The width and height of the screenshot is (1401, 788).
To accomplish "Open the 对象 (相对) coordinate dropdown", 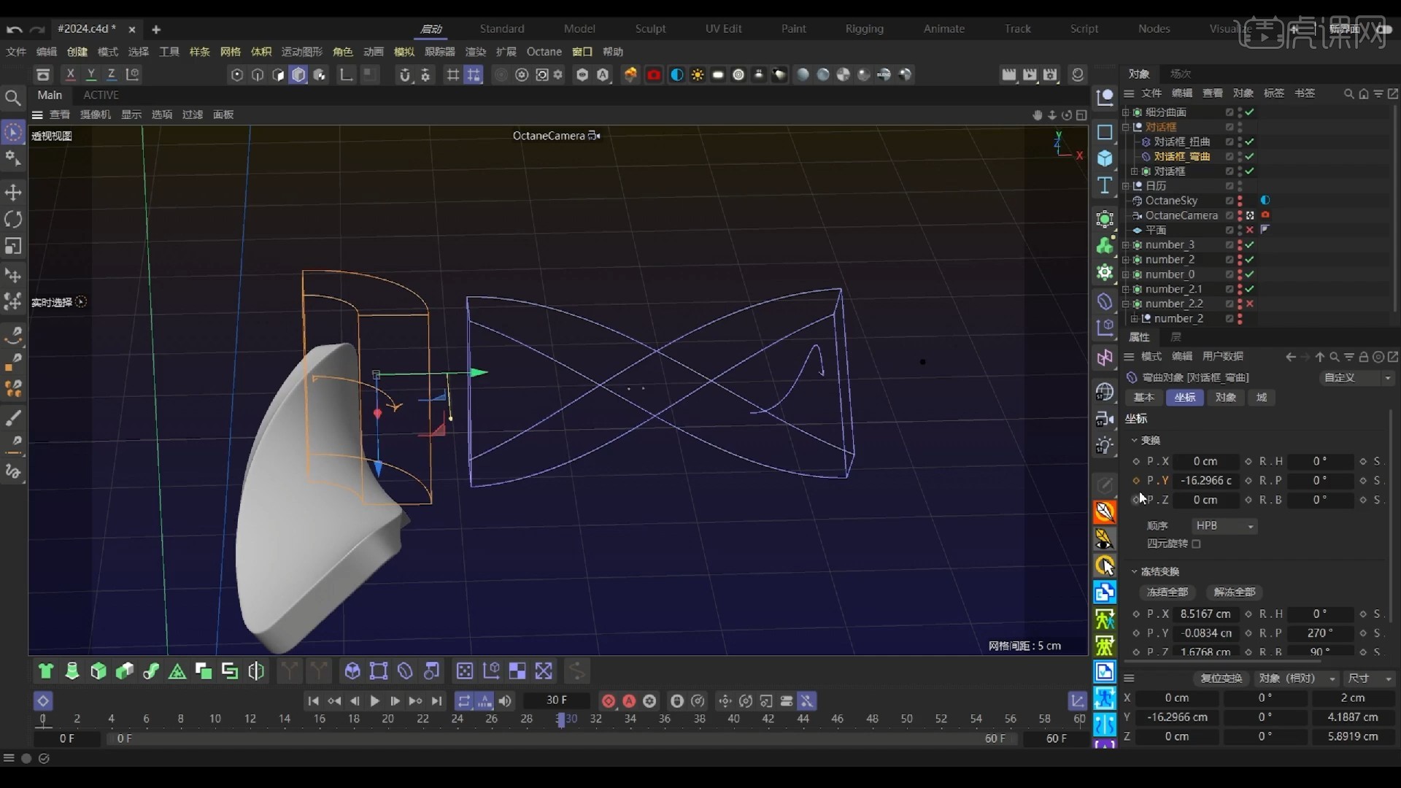I will [x=1297, y=679].
